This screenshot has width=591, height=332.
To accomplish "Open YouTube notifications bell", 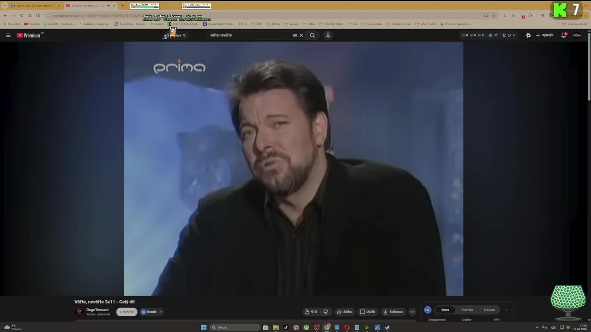I will 564,35.
